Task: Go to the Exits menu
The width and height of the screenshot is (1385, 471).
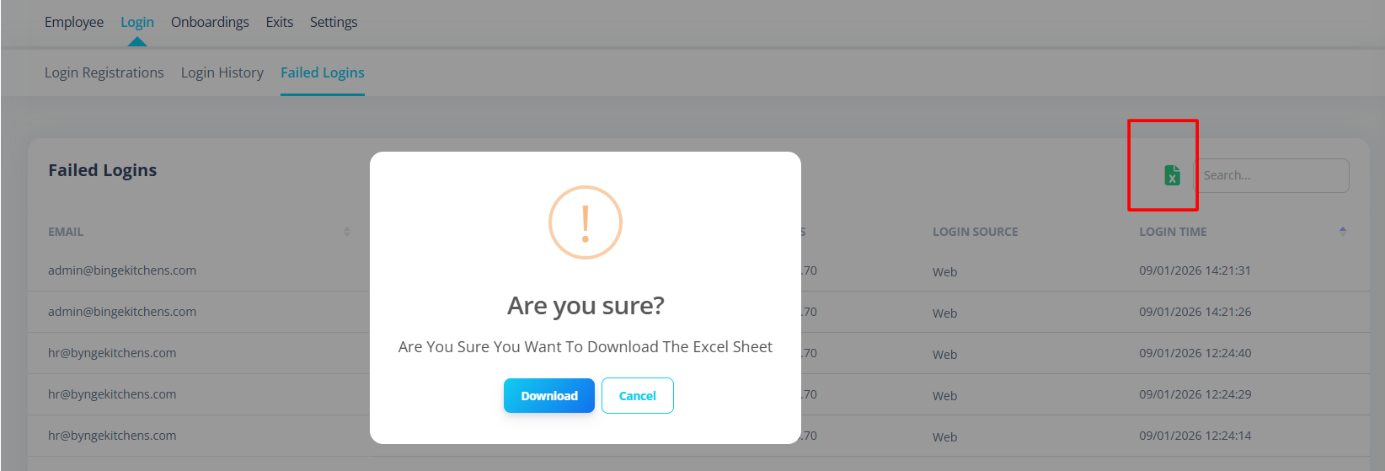Action: (x=280, y=22)
